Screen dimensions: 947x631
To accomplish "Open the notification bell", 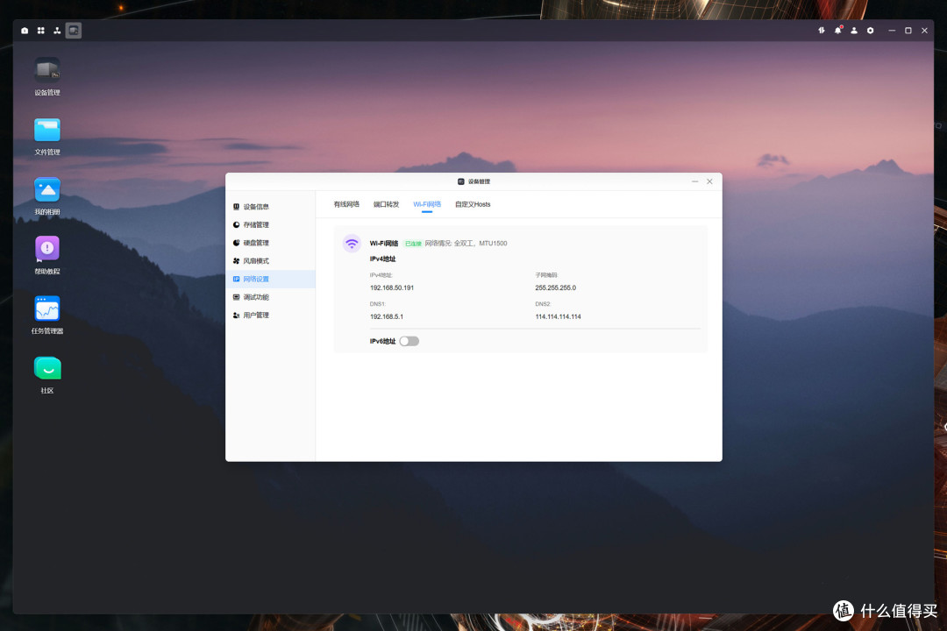I will (837, 30).
